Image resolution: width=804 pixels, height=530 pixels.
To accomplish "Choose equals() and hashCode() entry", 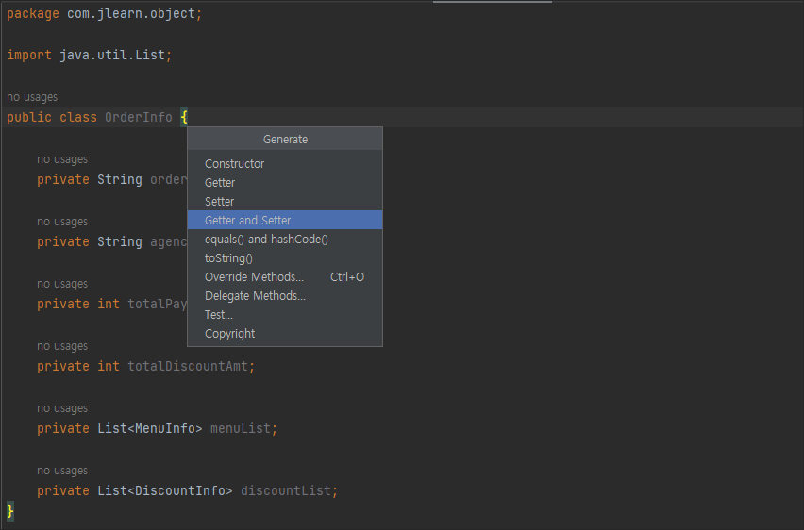I will point(285,239).
